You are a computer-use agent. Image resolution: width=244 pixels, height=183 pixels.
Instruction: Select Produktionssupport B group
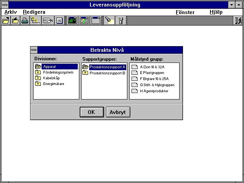(x=108, y=73)
